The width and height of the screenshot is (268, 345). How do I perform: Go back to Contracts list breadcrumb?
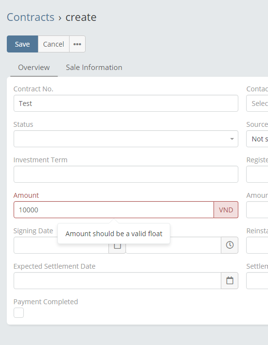30,17
